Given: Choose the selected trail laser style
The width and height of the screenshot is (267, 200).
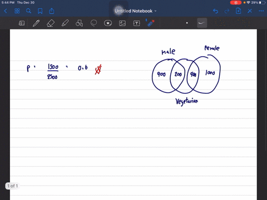Looking at the screenshot, I should click(x=202, y=23).
